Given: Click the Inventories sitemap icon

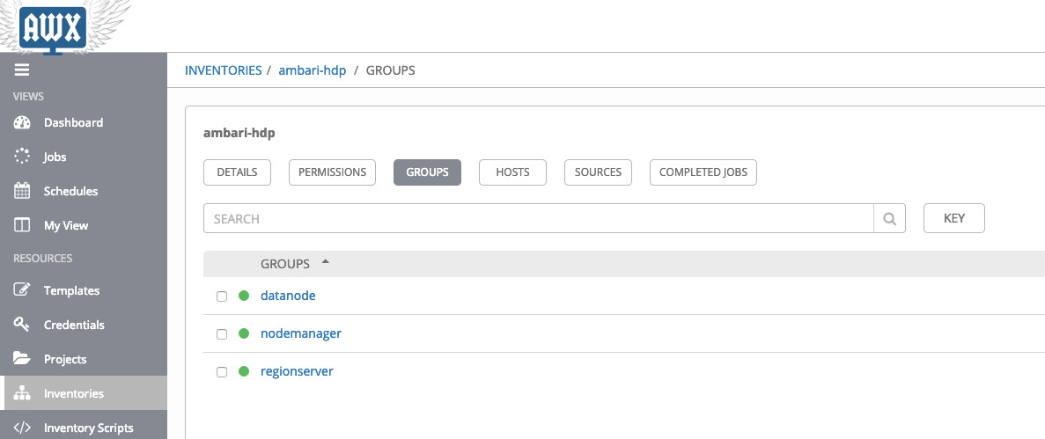Looking at the screenshot, I should pyautogui.click(x=22, y=393).
